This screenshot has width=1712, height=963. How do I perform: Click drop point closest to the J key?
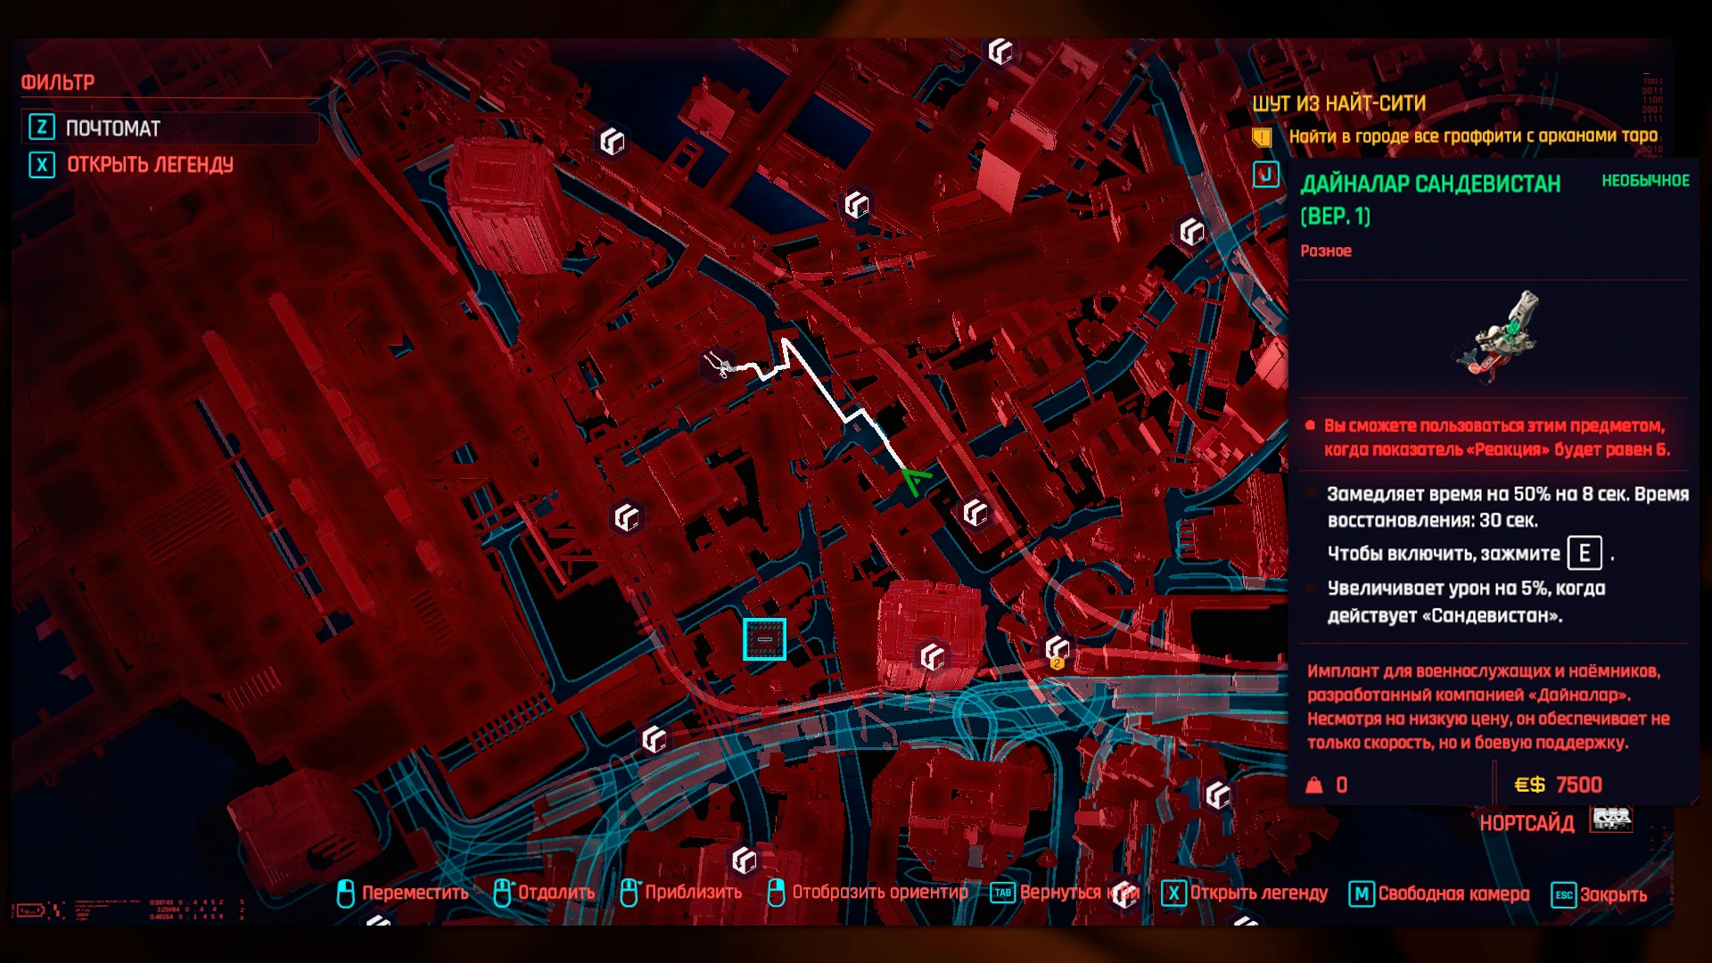tap(1192, 232)
